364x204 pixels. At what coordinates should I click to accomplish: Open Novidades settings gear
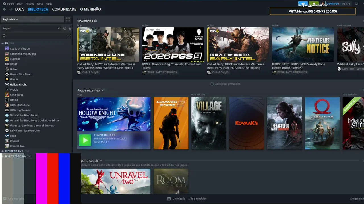96,21
